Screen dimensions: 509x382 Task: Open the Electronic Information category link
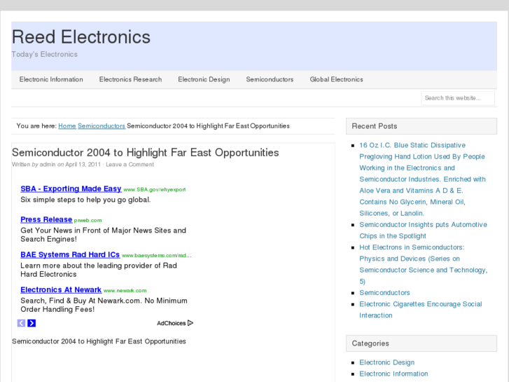click(x=393, y=374)
